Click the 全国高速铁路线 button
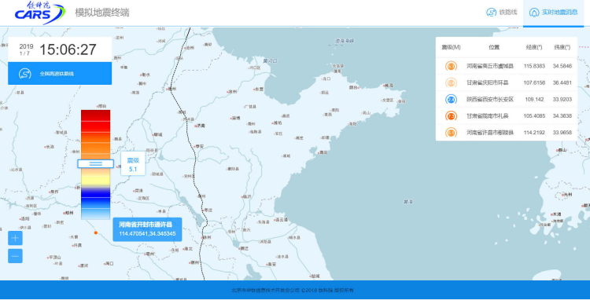The image size is (590, 300). (x=60, y=74)
